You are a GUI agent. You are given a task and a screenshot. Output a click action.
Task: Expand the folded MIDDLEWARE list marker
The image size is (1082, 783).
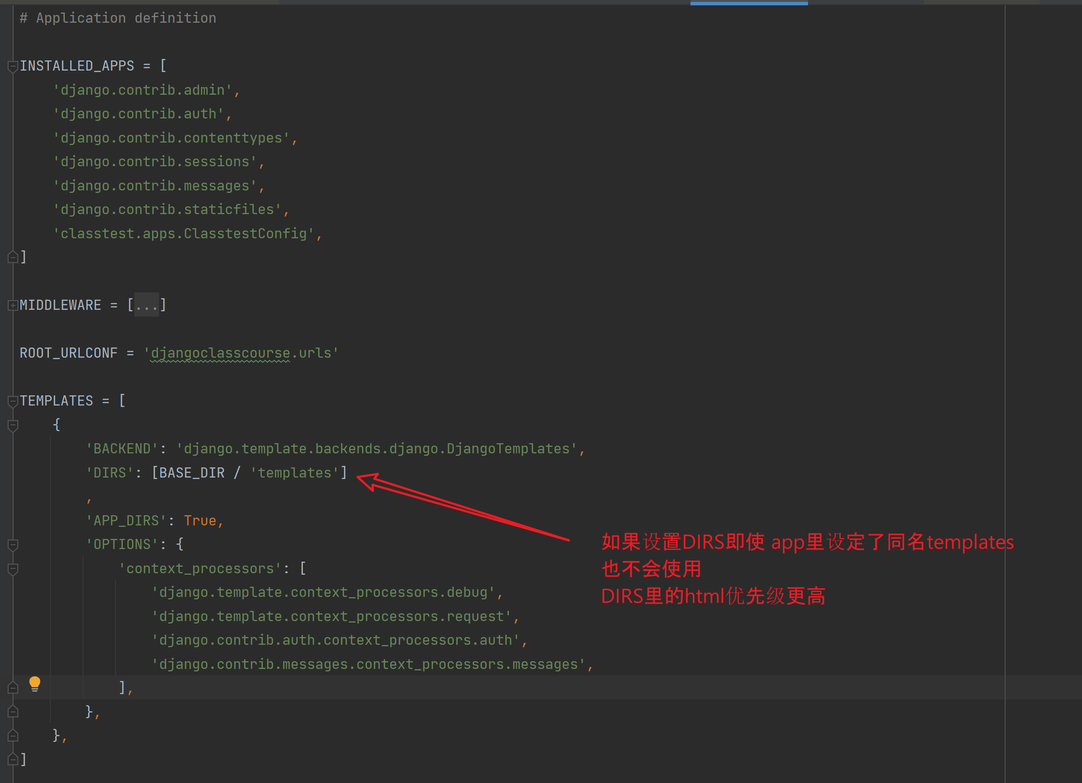point(13,305)
